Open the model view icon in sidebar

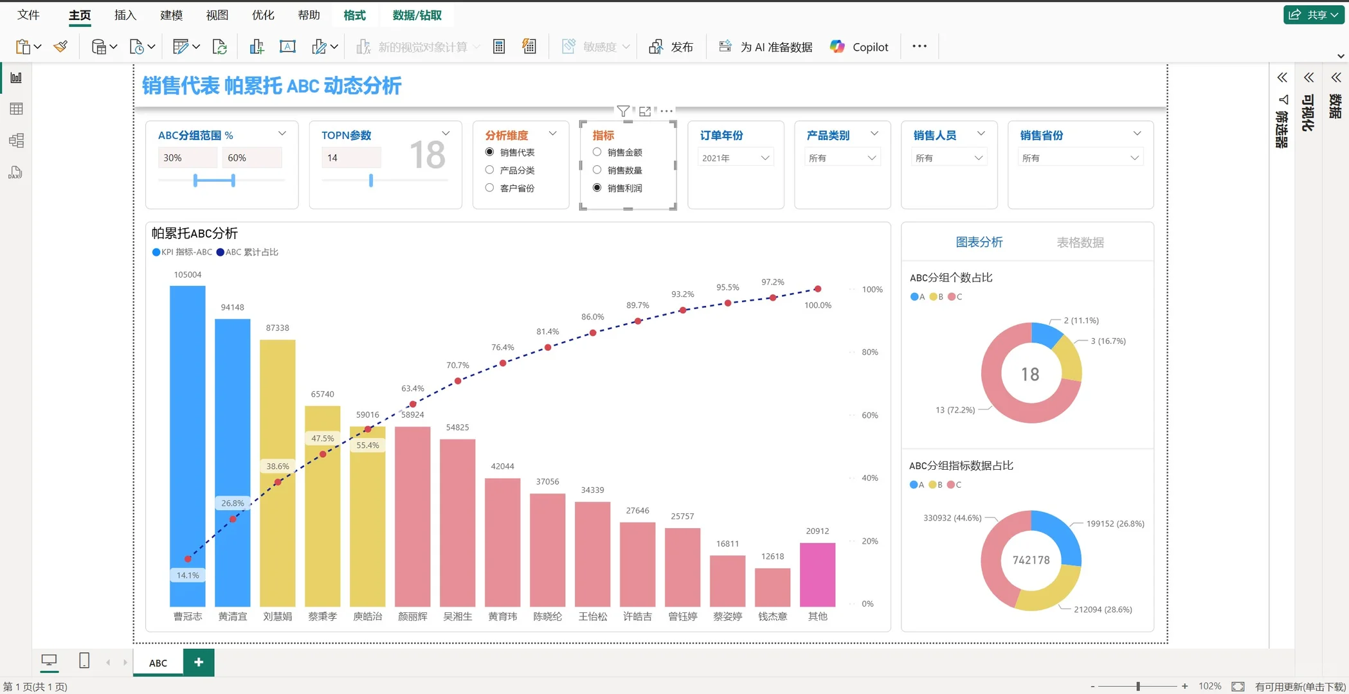click(16, 140)
